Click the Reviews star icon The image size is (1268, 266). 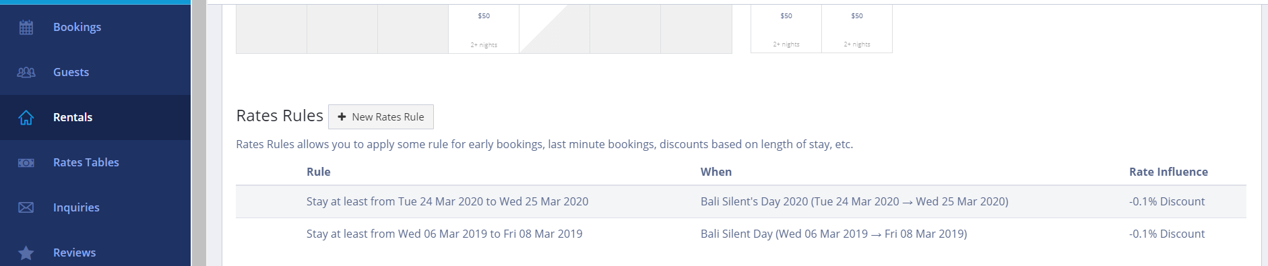coord(26,253)
